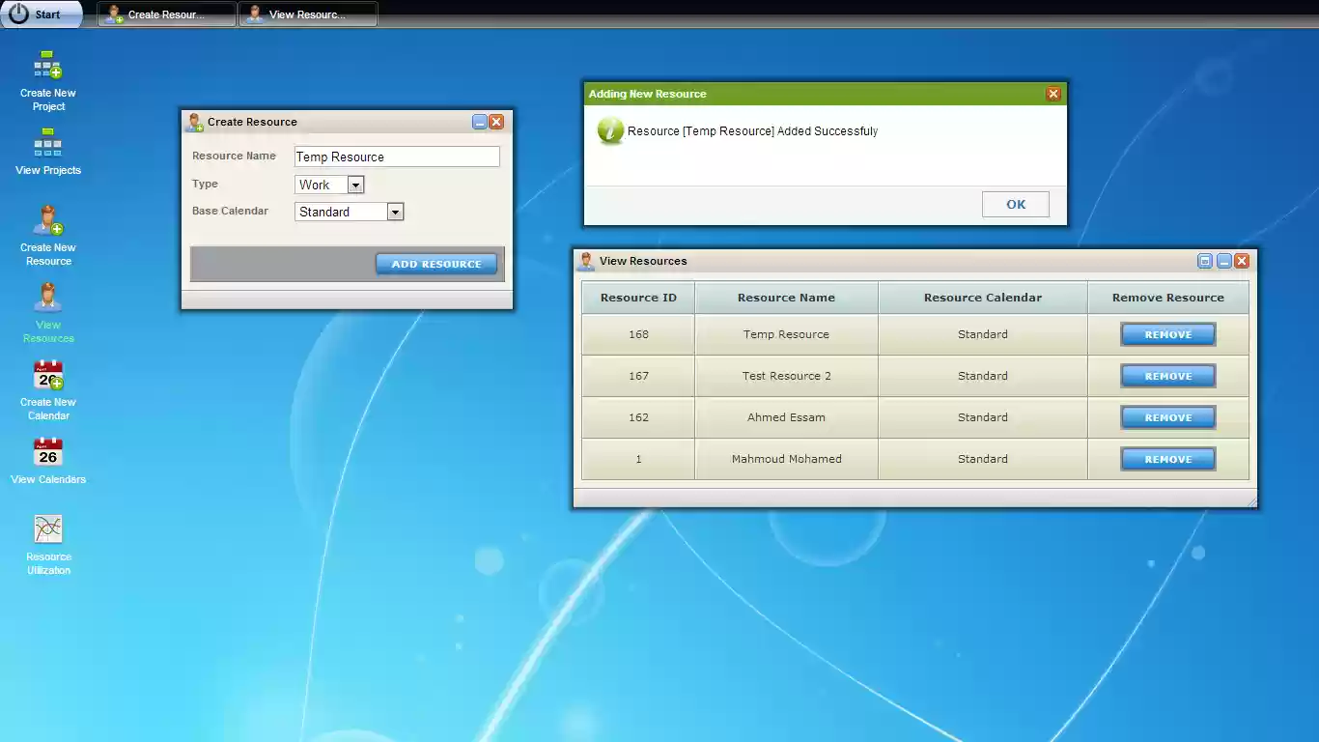Click the ADD RESOURCE button
The height and width of the screenshot is (742, 1319).
point(435,264)
